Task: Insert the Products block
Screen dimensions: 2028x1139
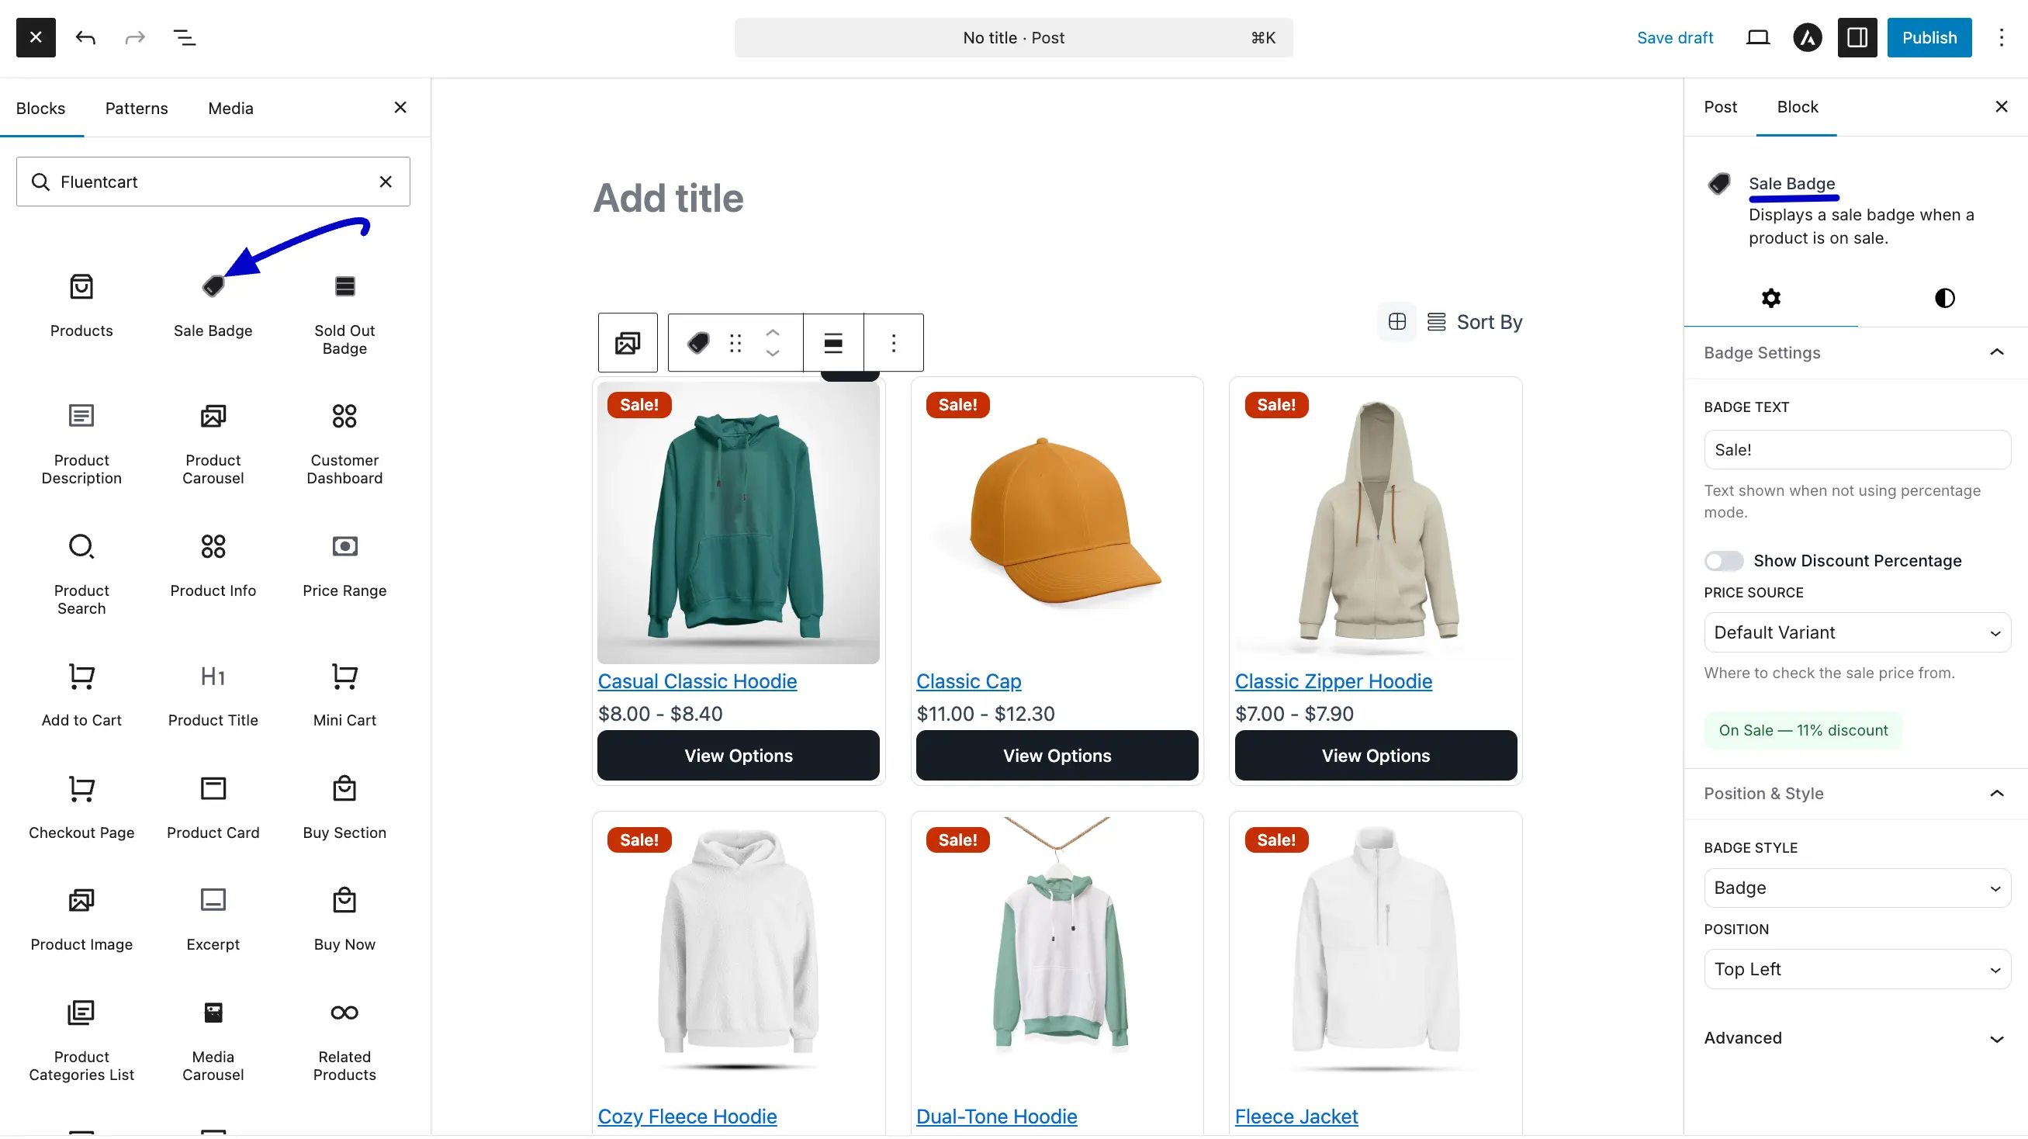Action: point(81,303)
